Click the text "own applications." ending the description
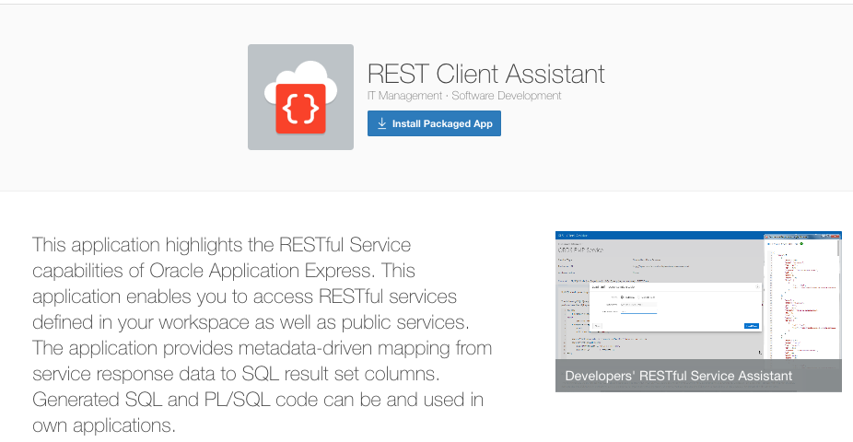853x442 pixels. tap(103, 426)
